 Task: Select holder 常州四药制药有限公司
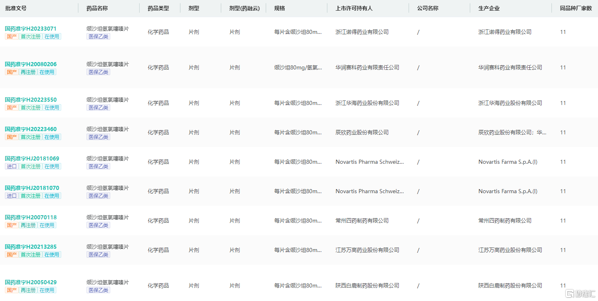[x=362, y=221]
